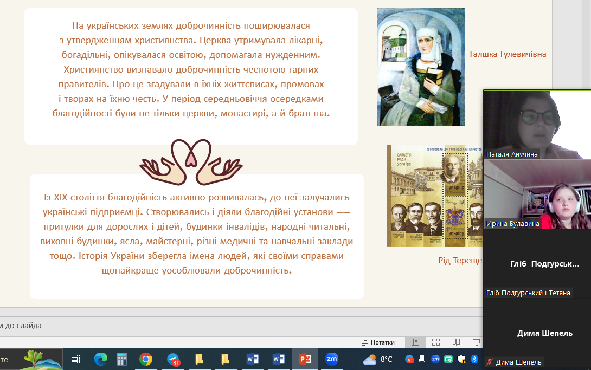The height and width of the screenshot is (370, 591).
Task: Select Ирина Булавина's video tile
Action: [537, 194]
